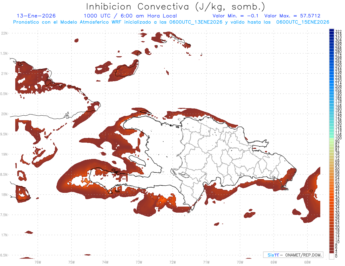345x266 pixels.
Task: Click the dark blue 322 colorbar swatch
Action: click(331, 31)
